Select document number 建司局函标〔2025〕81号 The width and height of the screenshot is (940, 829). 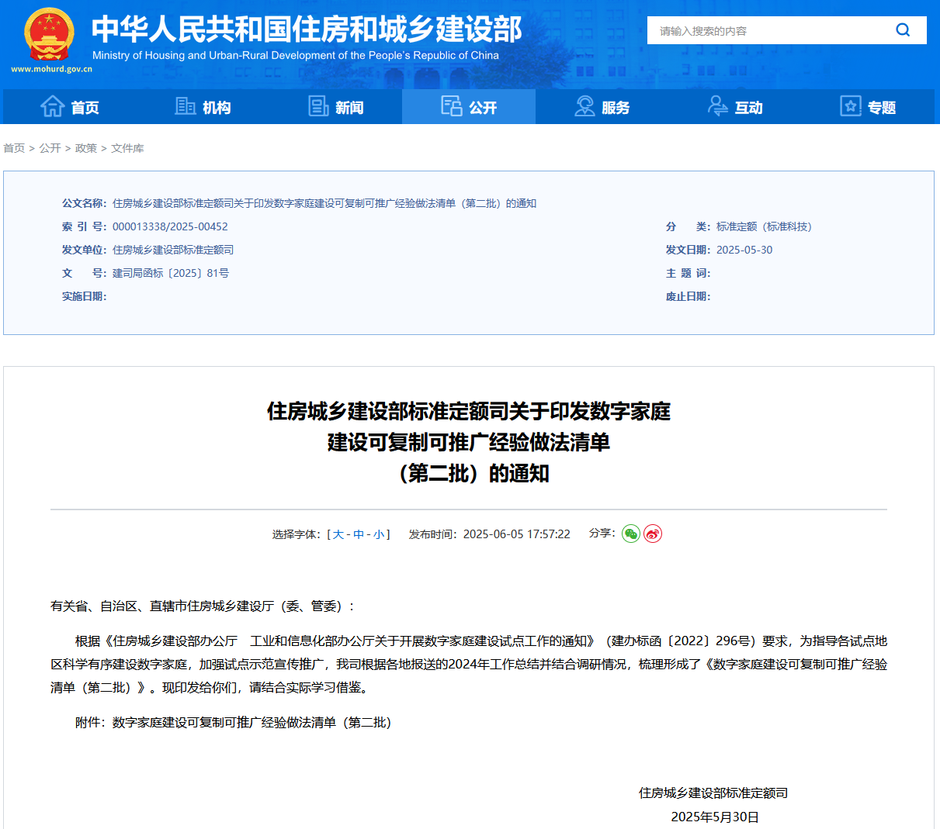pyautogui.click(x=171, y=273)
